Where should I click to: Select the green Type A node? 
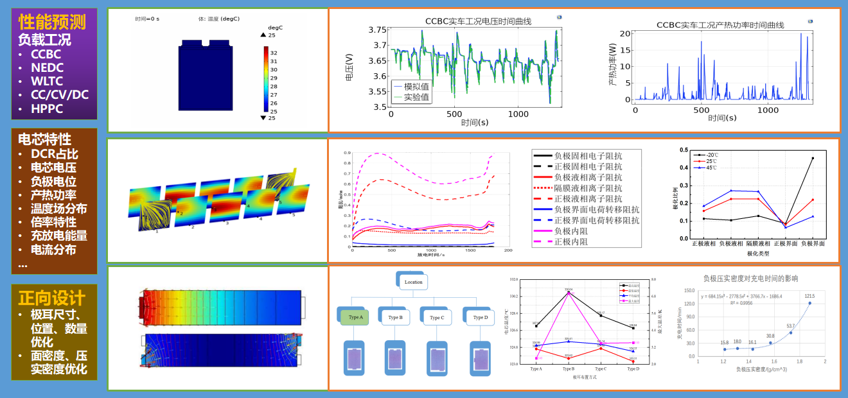click(354, 317)
